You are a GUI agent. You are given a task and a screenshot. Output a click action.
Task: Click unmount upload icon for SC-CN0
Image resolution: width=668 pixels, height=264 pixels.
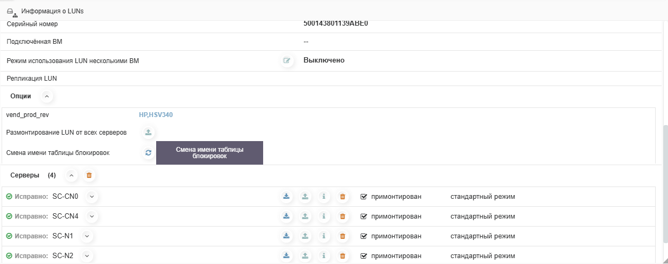[305, 197]
